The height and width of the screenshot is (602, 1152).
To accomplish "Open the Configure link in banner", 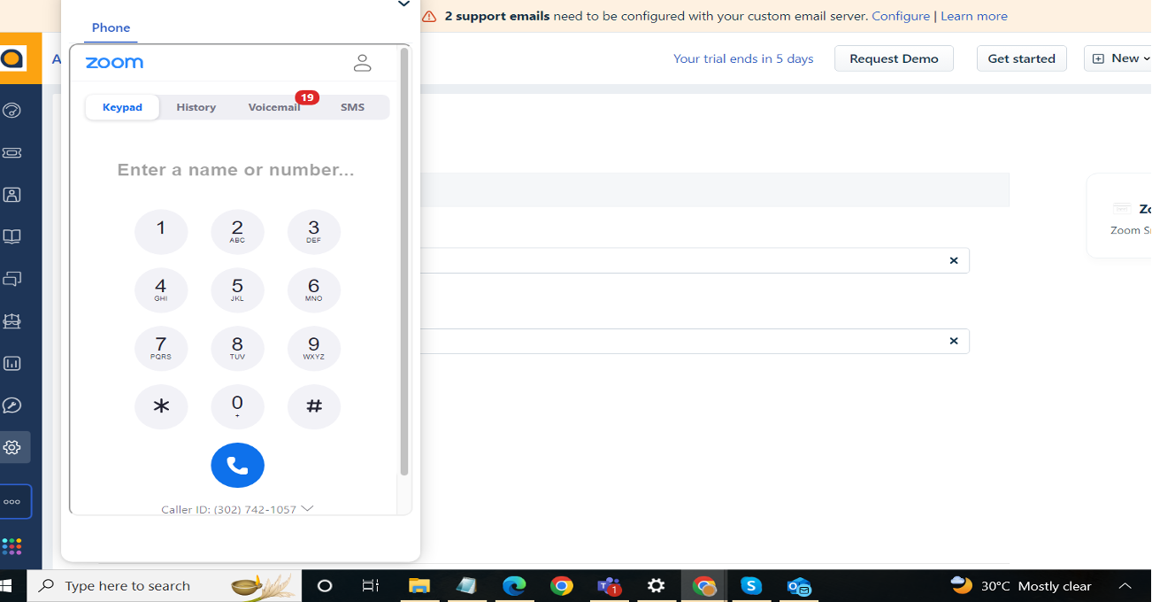I will click(x=901, y=16).
